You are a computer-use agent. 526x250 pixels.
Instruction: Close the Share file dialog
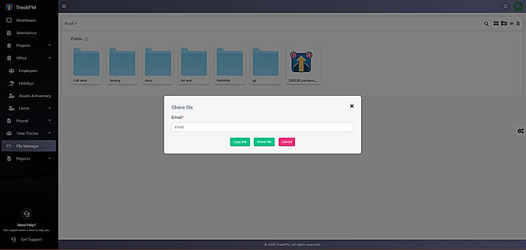tap(352, 106)
